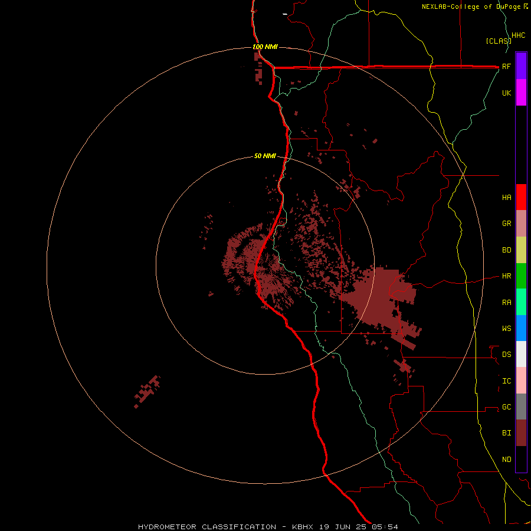Click the BD legend label
Screen dimensions: 531x531
(506, 250)
